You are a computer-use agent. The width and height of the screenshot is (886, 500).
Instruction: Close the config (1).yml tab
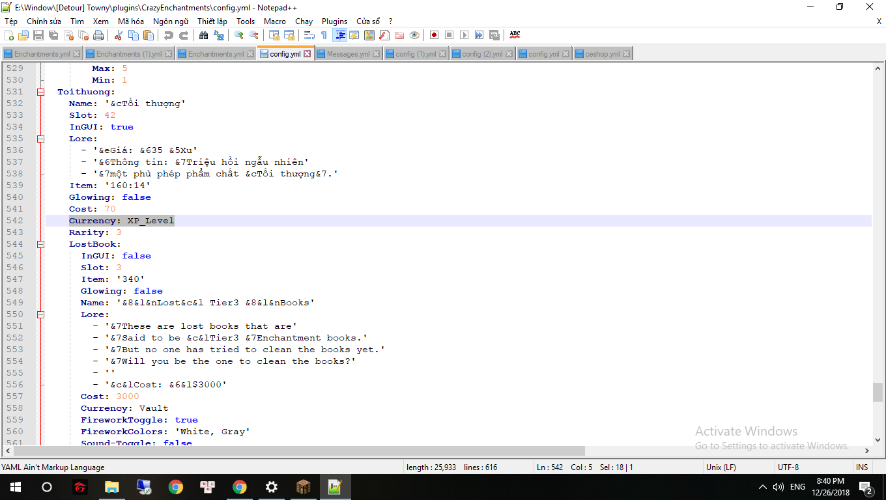pos(442,54)
